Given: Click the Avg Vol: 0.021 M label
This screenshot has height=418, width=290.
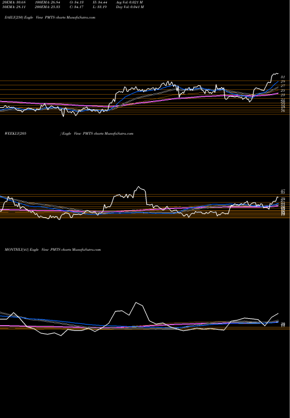Looking at the screenshot, I should [130, 2].
